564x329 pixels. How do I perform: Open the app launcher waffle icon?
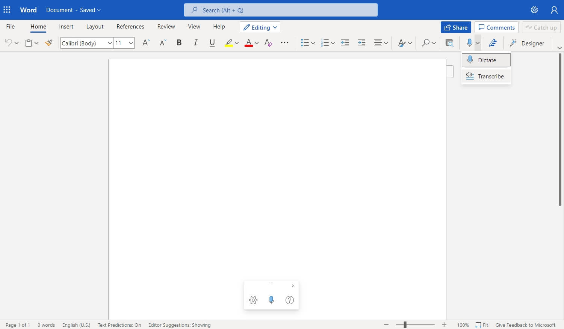[x=7, y=10]
